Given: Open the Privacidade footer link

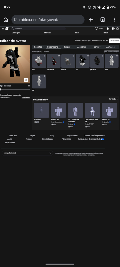Looking at the screenshot, I should pos(66,139).
